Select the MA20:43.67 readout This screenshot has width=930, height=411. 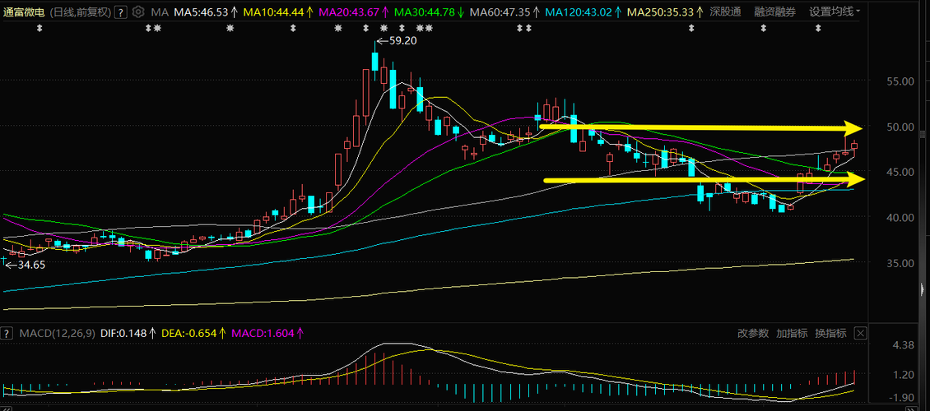click(x=348, y=12)
